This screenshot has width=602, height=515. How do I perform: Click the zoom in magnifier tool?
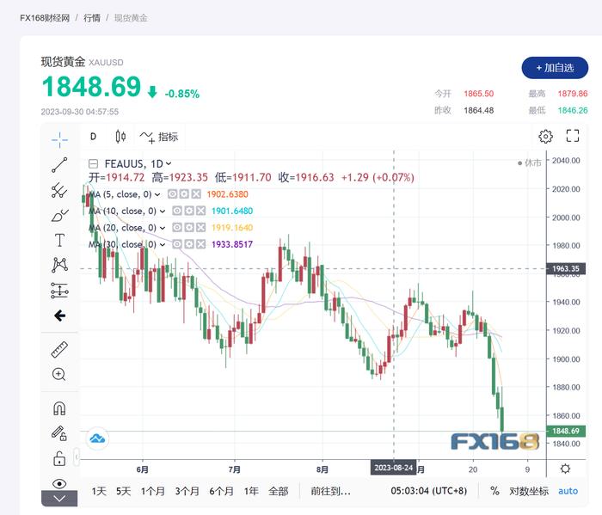[59, 374]
